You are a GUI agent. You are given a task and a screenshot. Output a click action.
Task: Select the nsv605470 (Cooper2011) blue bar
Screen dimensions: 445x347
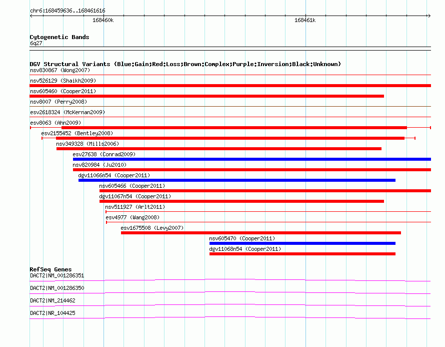coord(302,243)
